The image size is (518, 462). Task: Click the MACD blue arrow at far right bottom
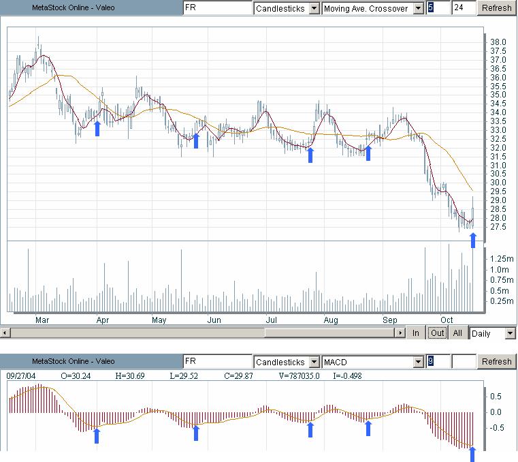(474, 454)
